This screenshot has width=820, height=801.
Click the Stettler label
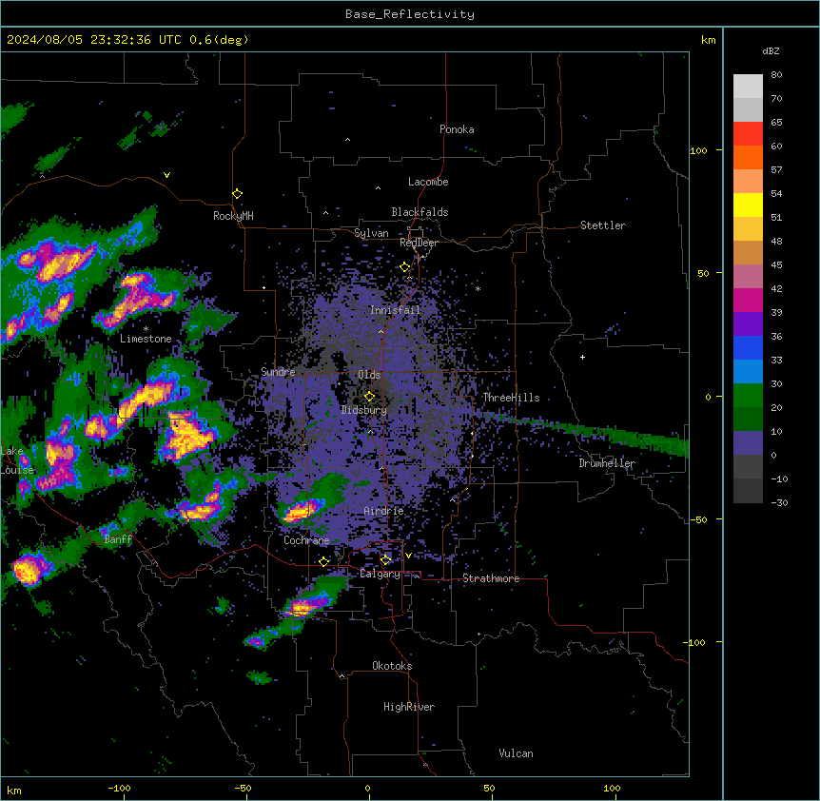[602, 225]
